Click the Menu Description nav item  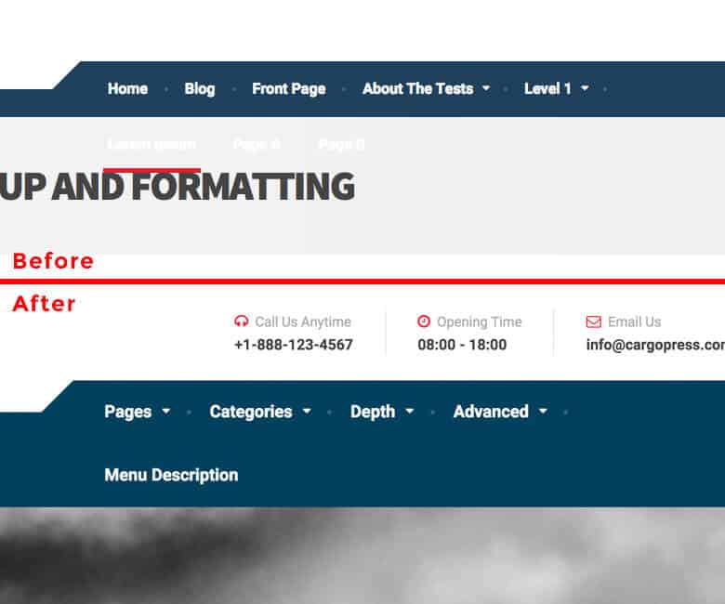pyautogui.click(x=171, y=475)
